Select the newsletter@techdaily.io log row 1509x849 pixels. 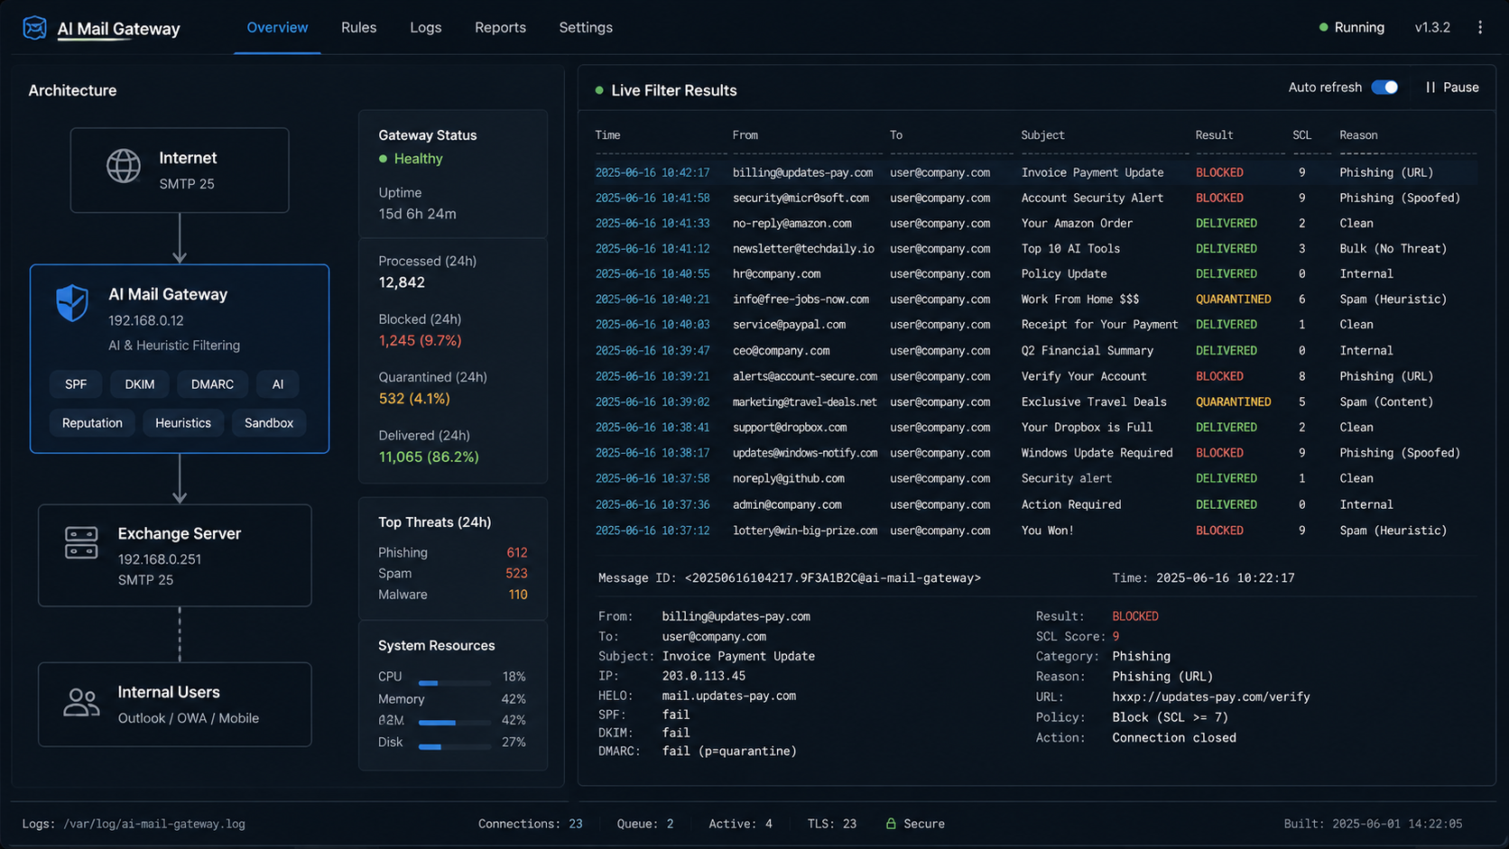(1035, 248)
